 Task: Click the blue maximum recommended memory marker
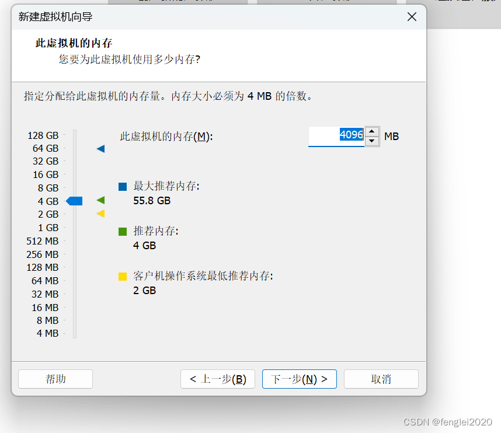click(x=100, y=149)
